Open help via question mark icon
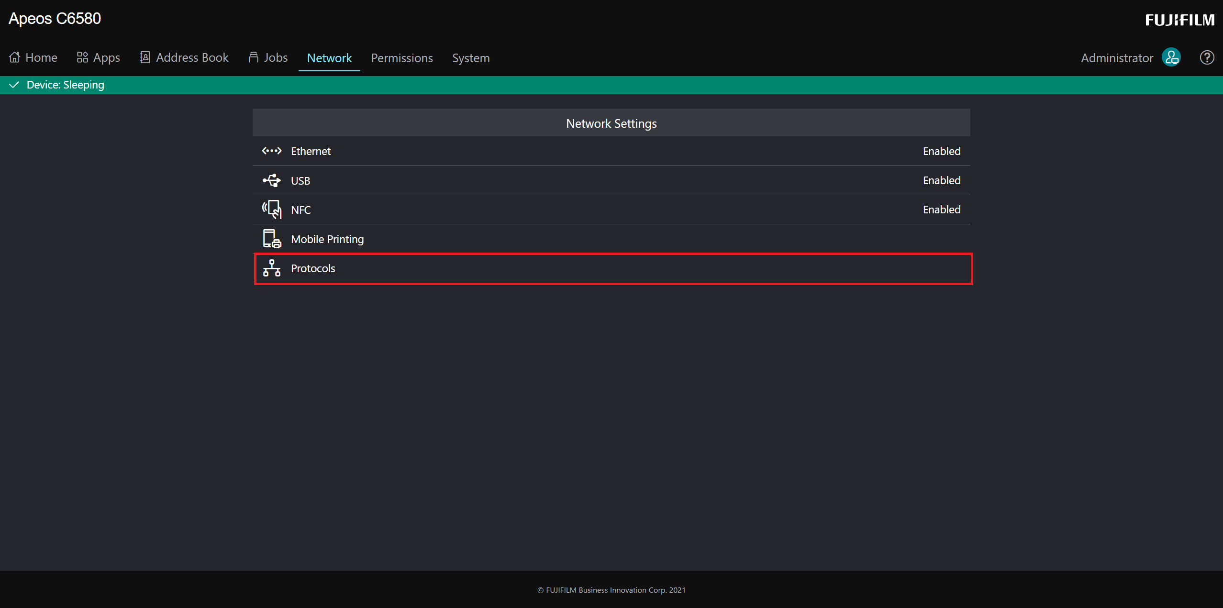 click(x=1207, y=58)
